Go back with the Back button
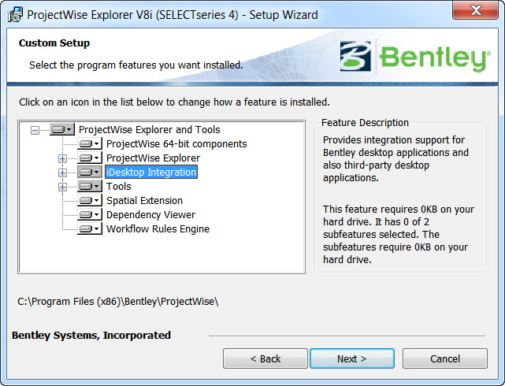 pyautogui.click(x=265, y=358)
